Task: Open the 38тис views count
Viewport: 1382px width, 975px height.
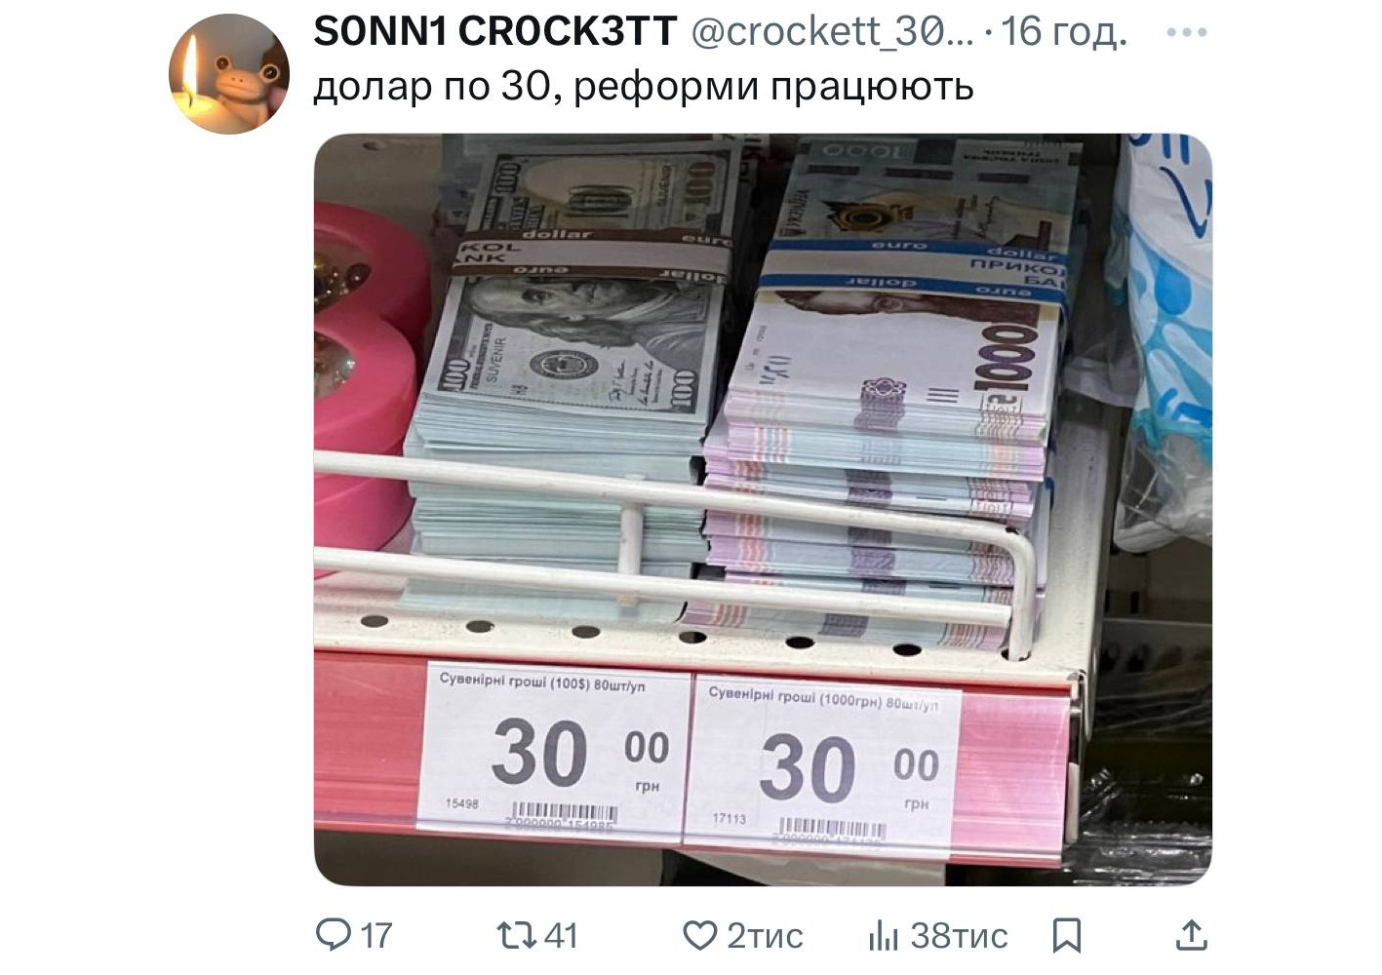Action: (x=959, y=936)
